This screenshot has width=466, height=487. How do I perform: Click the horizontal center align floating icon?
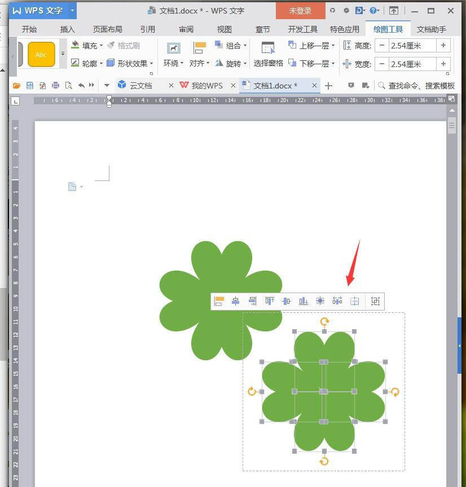pos(236,301)
